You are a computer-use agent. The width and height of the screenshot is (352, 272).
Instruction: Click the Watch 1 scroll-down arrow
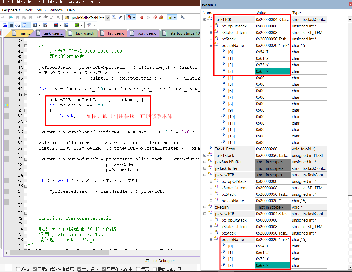[350, 267]
